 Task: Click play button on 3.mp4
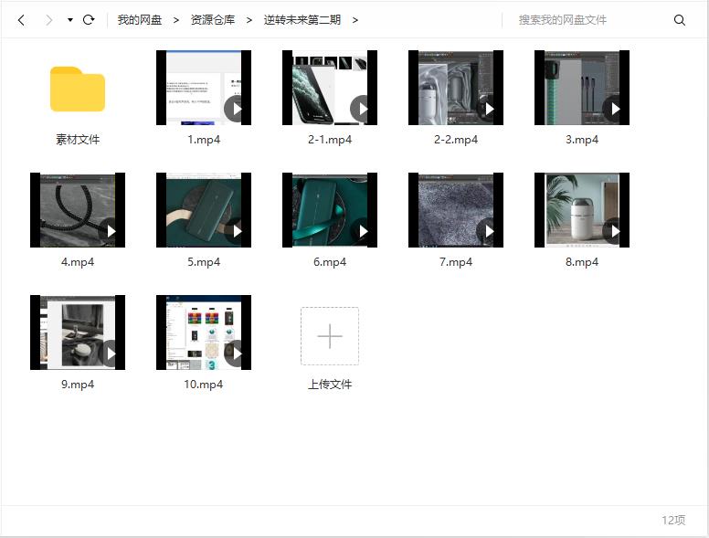click(615, 110)
